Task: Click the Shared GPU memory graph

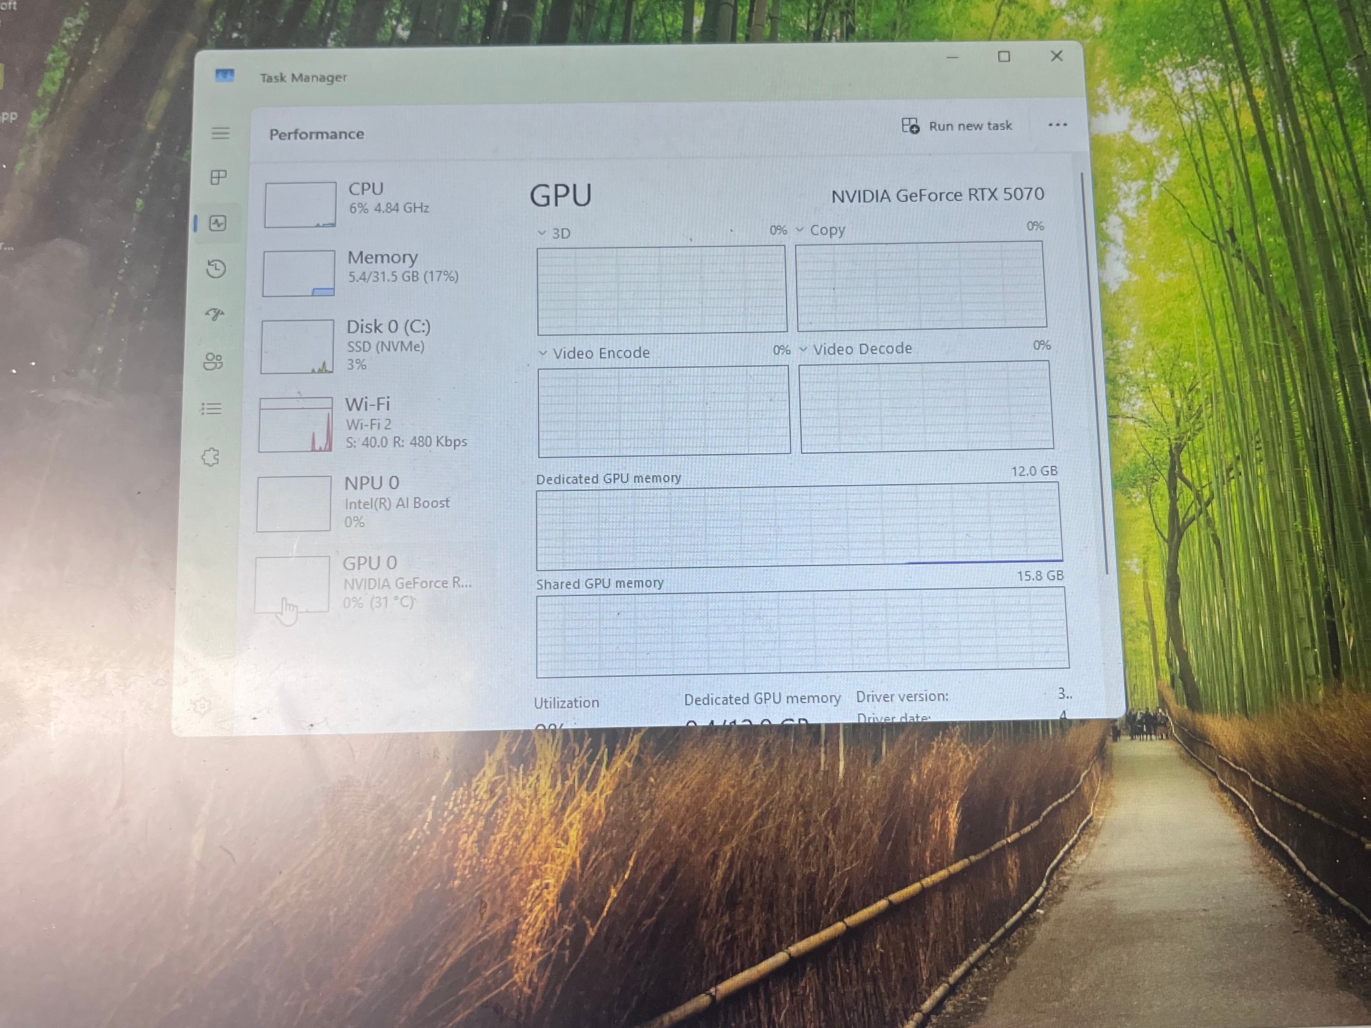Action: tap(802, 632)
